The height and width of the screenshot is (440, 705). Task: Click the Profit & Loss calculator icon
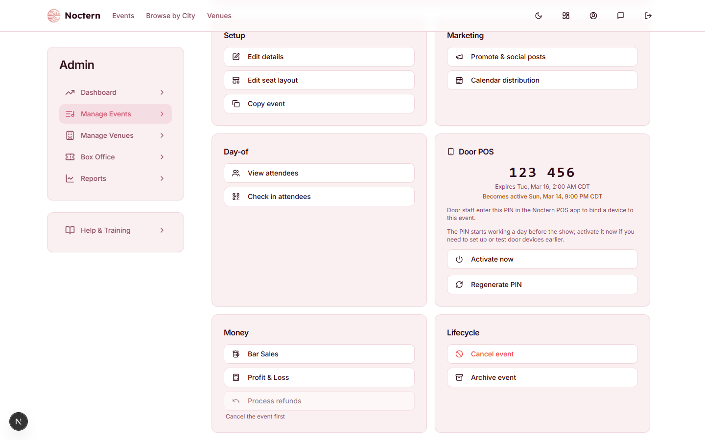click(x=236, y=377)
